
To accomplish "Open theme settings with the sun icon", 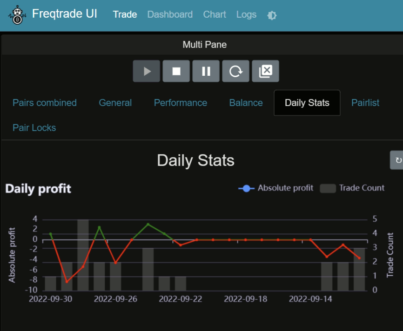I will 272,15.
